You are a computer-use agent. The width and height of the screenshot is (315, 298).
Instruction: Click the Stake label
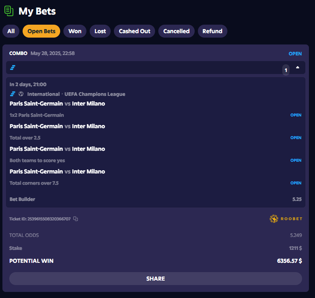(16, 248)
